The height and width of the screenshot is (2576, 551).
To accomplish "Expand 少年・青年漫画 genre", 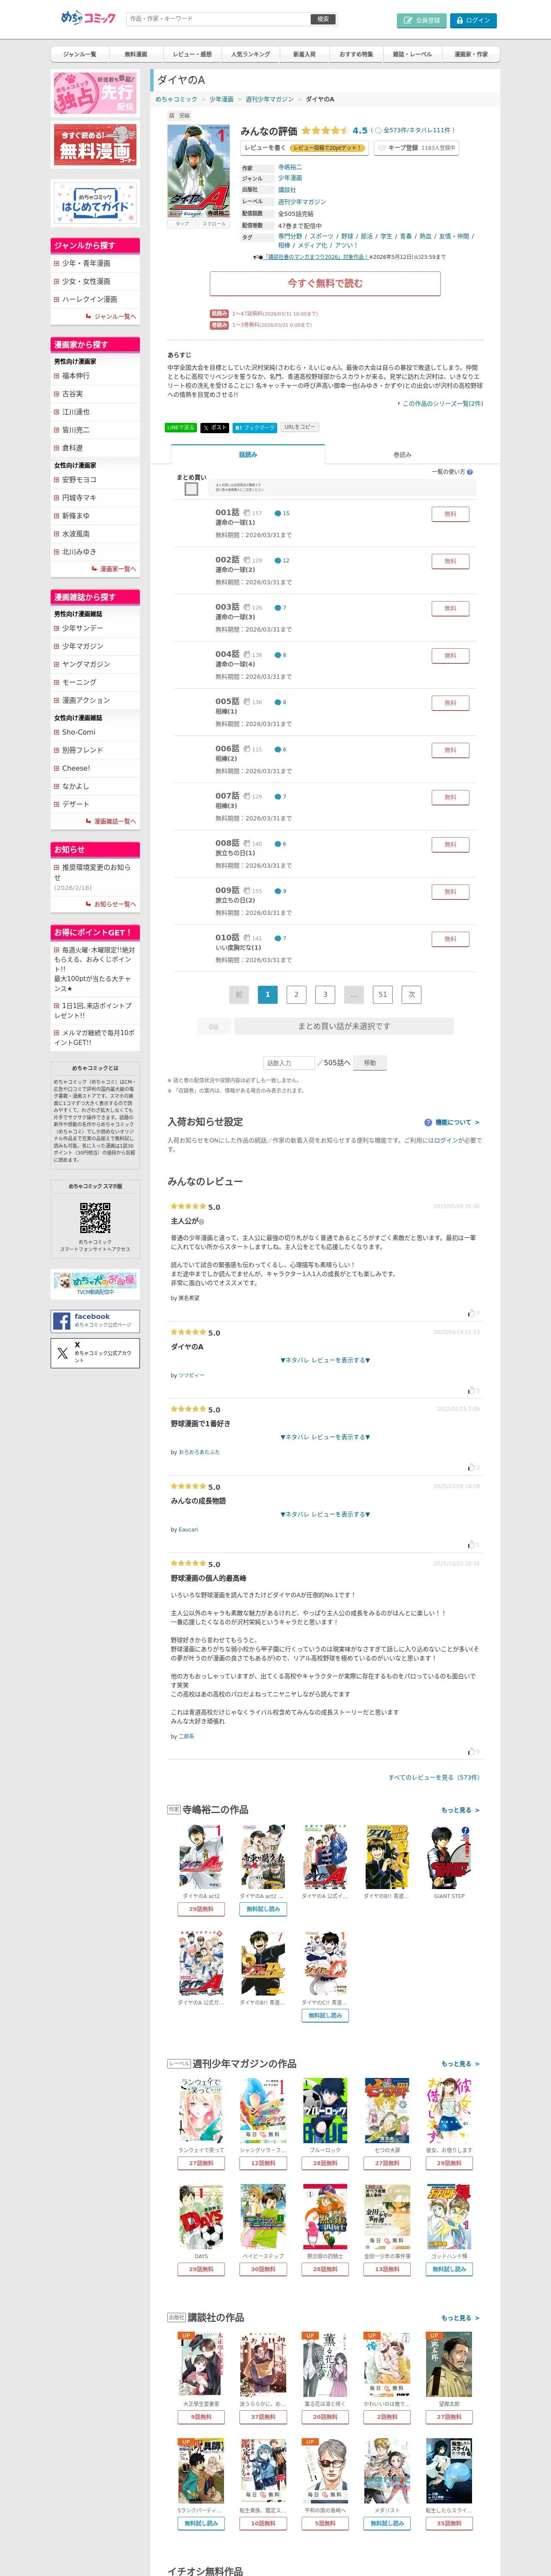I will [x=95, y=263].
